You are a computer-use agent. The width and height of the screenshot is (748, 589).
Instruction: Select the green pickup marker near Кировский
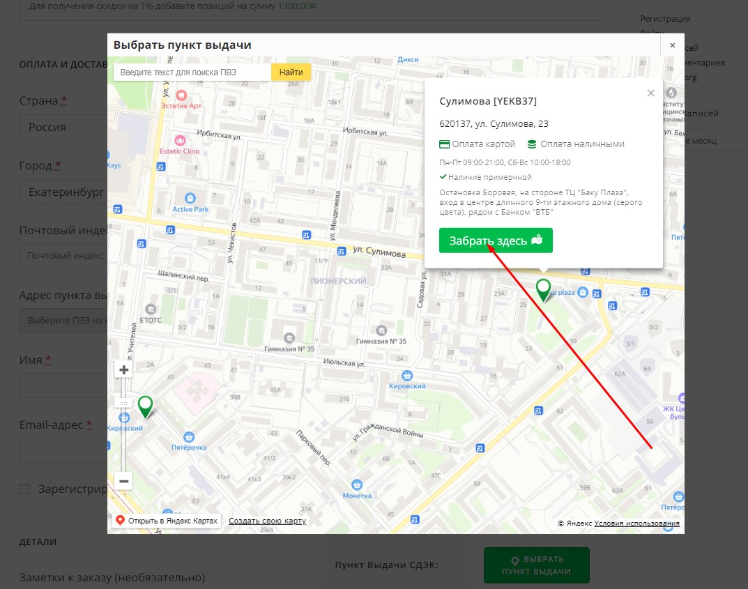click(146, 407)
